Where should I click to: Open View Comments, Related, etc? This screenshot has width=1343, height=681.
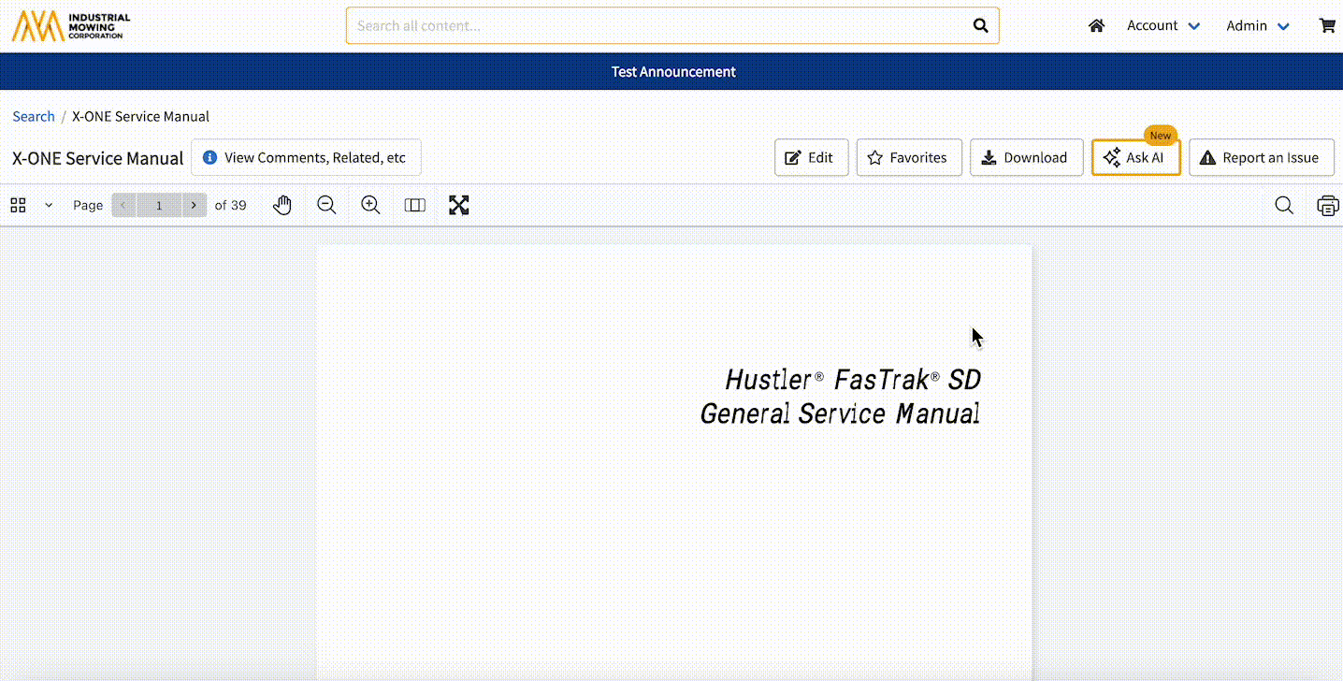[x=306, y=158]
